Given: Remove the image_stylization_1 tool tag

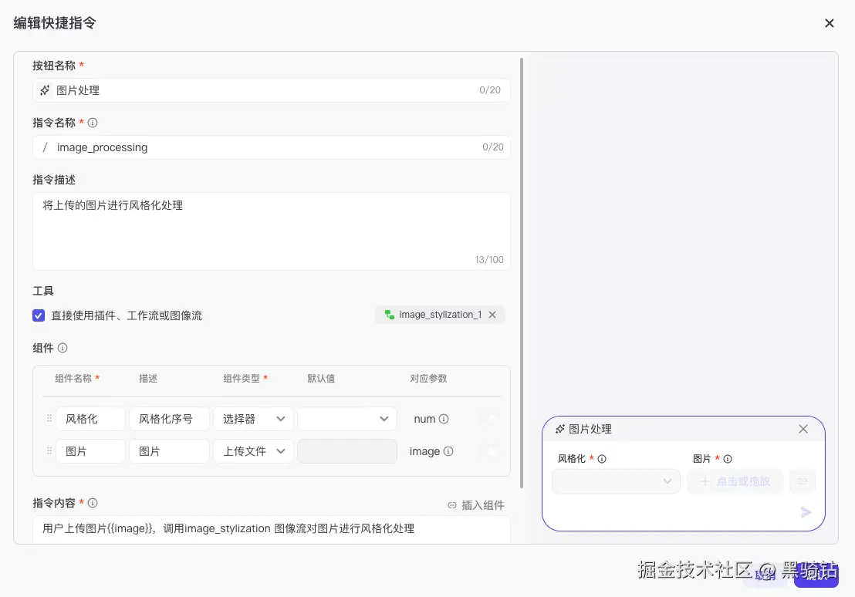Looking at the screenshot, I should [492, 315].
